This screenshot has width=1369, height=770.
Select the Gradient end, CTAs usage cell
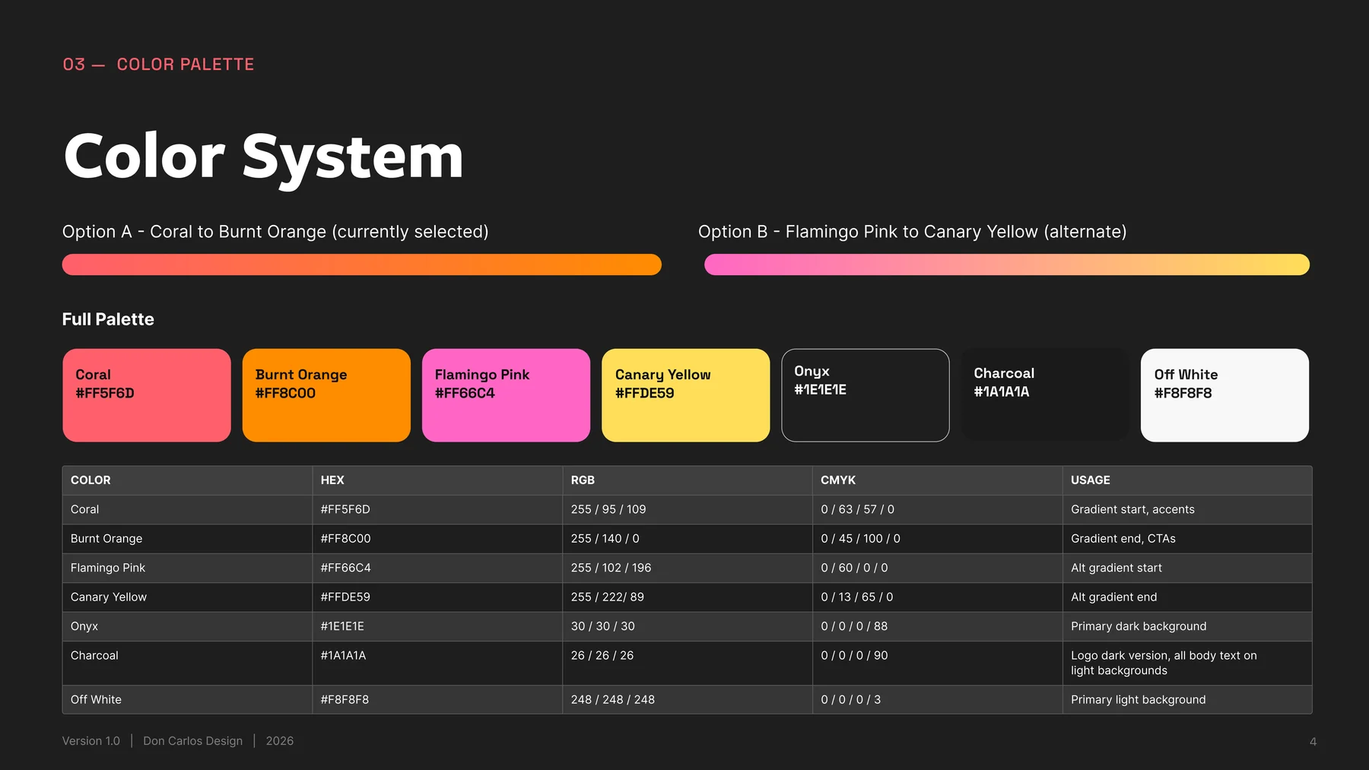pos(1187,539)
